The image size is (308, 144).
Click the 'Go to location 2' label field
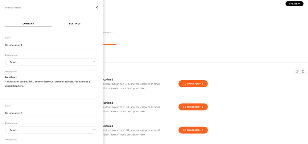coord(51,113)
